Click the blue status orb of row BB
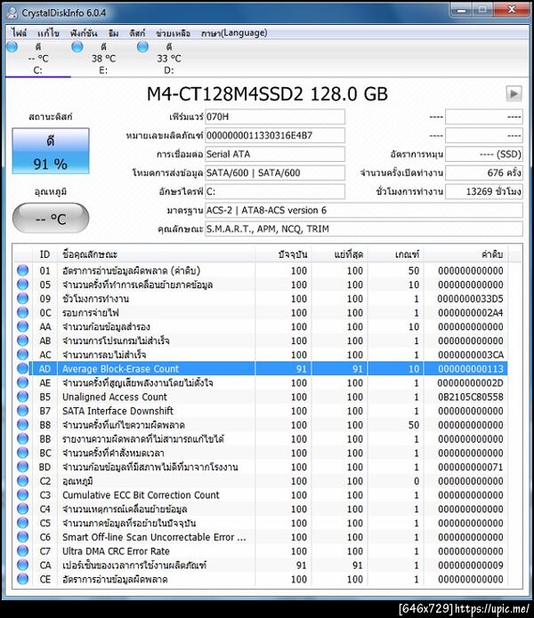 [x=23, y=438]
